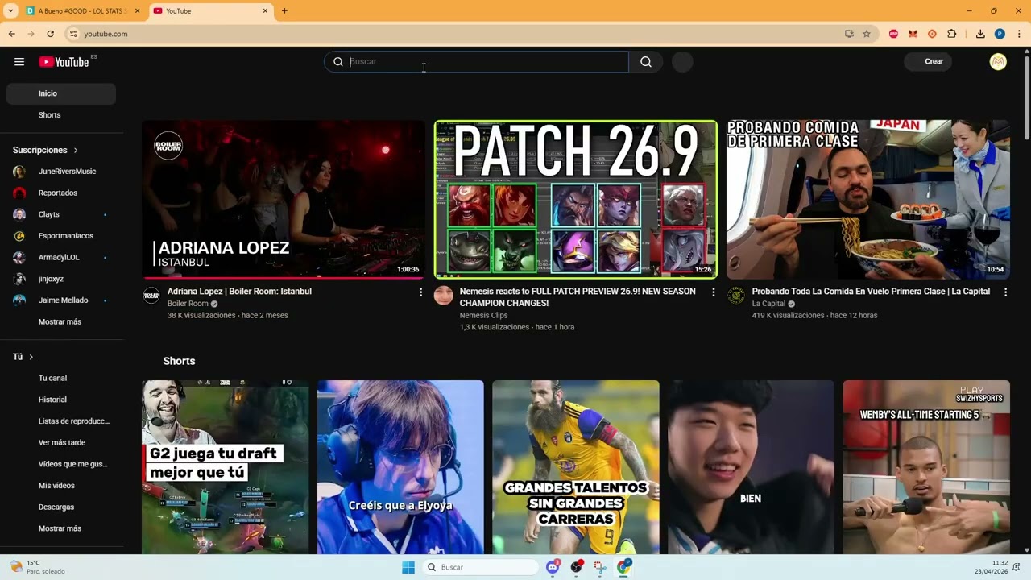Open the taskbar weather widget

[38, 567]
